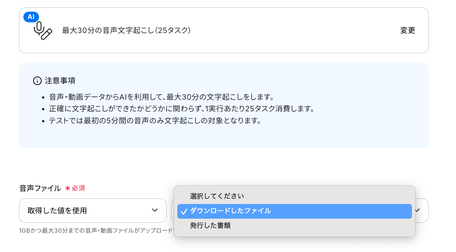Click the first note about 最大30分の文字起こし
The image size is (456, 252).
pyautogui.click(x=161, y=97)
